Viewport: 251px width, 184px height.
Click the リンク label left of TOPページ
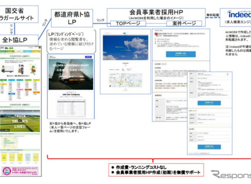100,20
